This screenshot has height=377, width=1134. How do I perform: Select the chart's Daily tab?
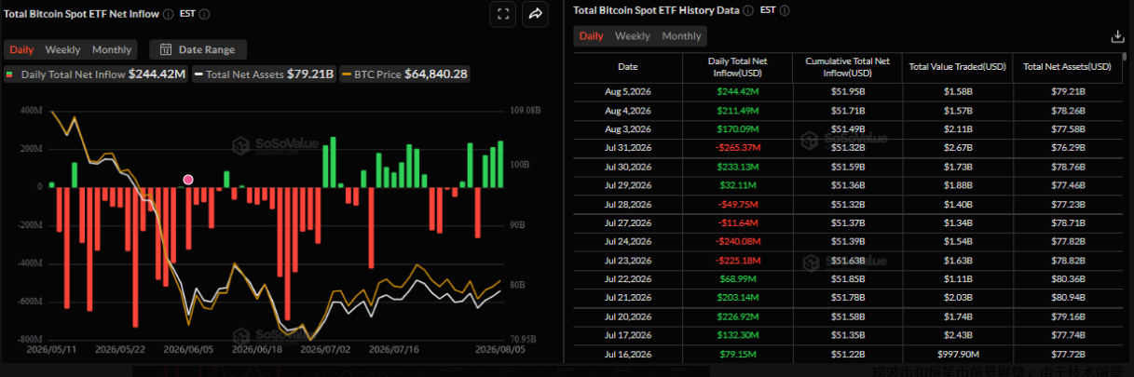point(22,49)
